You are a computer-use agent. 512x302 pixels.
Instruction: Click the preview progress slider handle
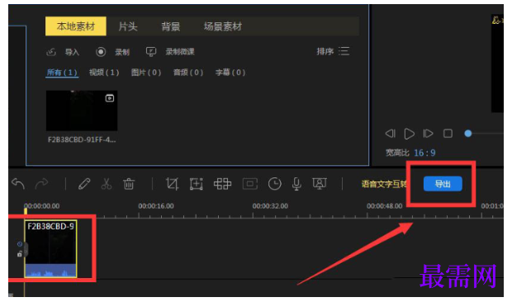tap(468, 134)
